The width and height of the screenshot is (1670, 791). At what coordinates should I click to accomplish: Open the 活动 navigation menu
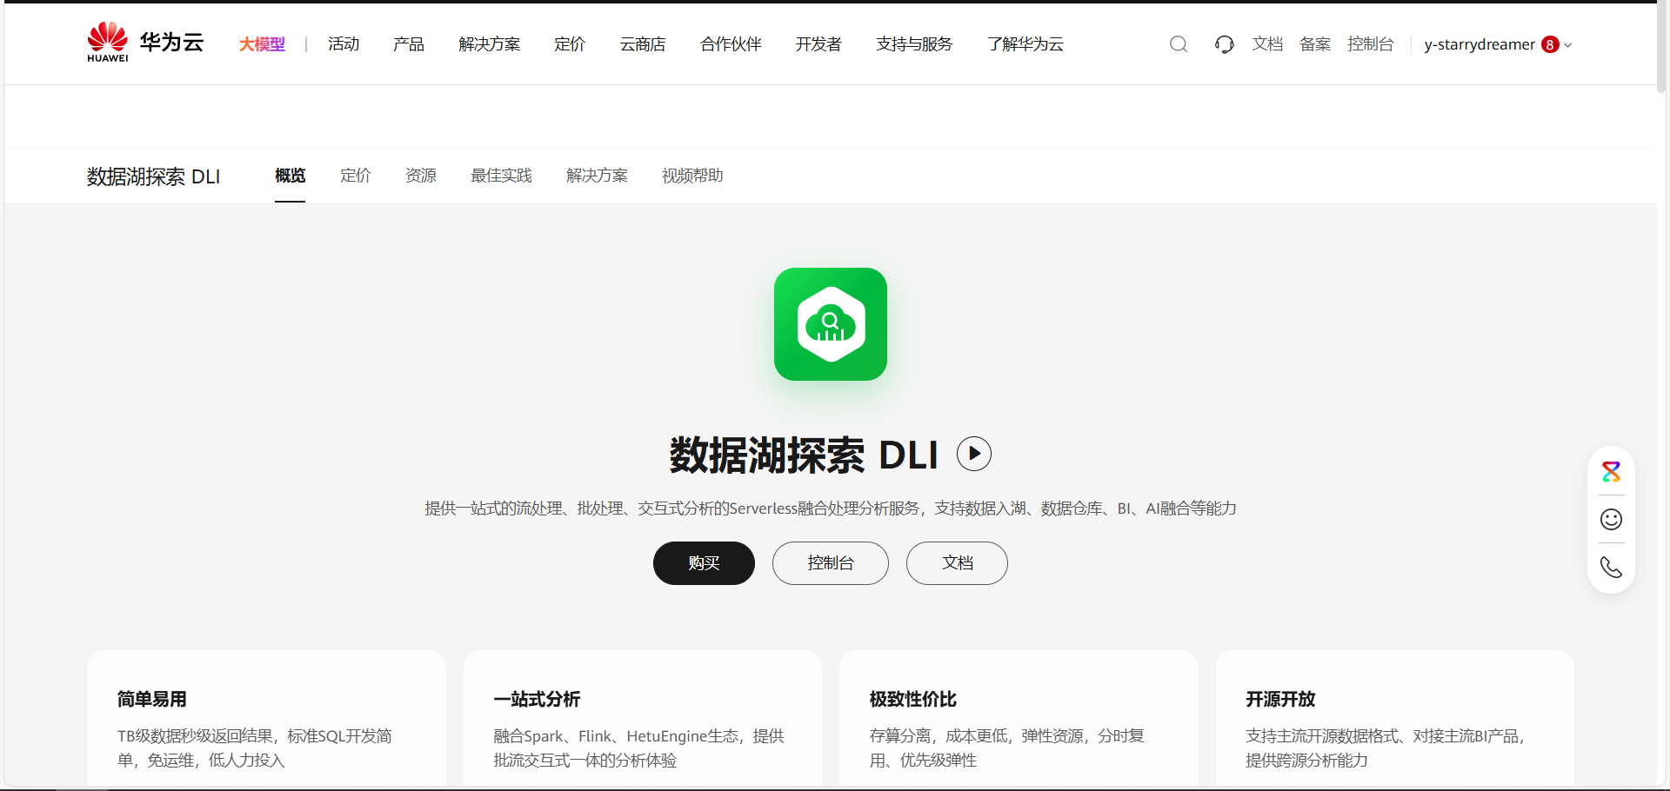[344, 44]
